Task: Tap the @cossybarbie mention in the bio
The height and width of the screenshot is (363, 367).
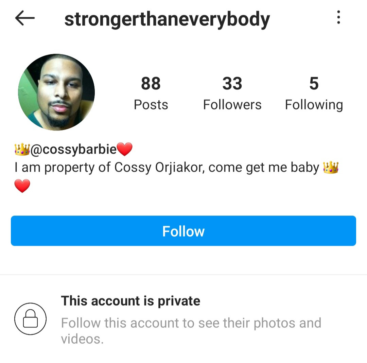Action: 73,149
